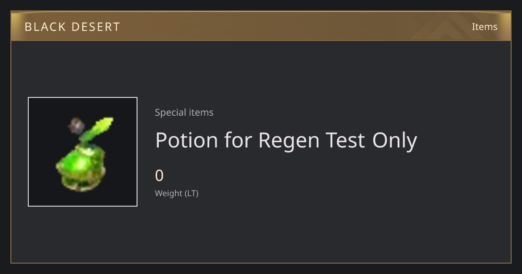Select the word Only in the title

pos(395,141)
